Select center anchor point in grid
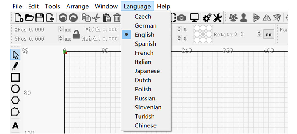The width and height of the screenshot is (297, 134). coord(203,34)
